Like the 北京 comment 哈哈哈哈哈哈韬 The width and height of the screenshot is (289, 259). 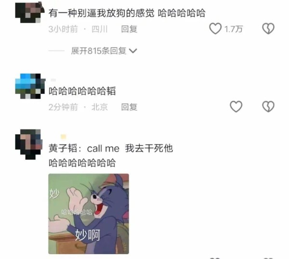coord(236,106)
